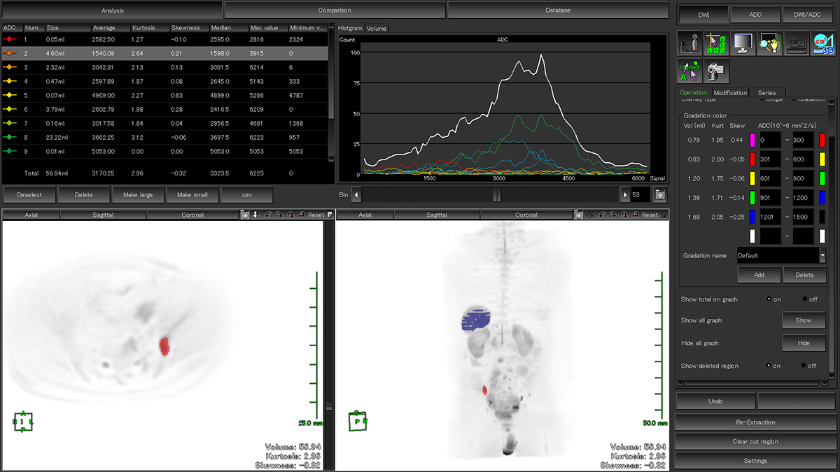Click the Make small button
This screenshot has height=472, width=840.
pyautogui.click(x=192, y=194)
